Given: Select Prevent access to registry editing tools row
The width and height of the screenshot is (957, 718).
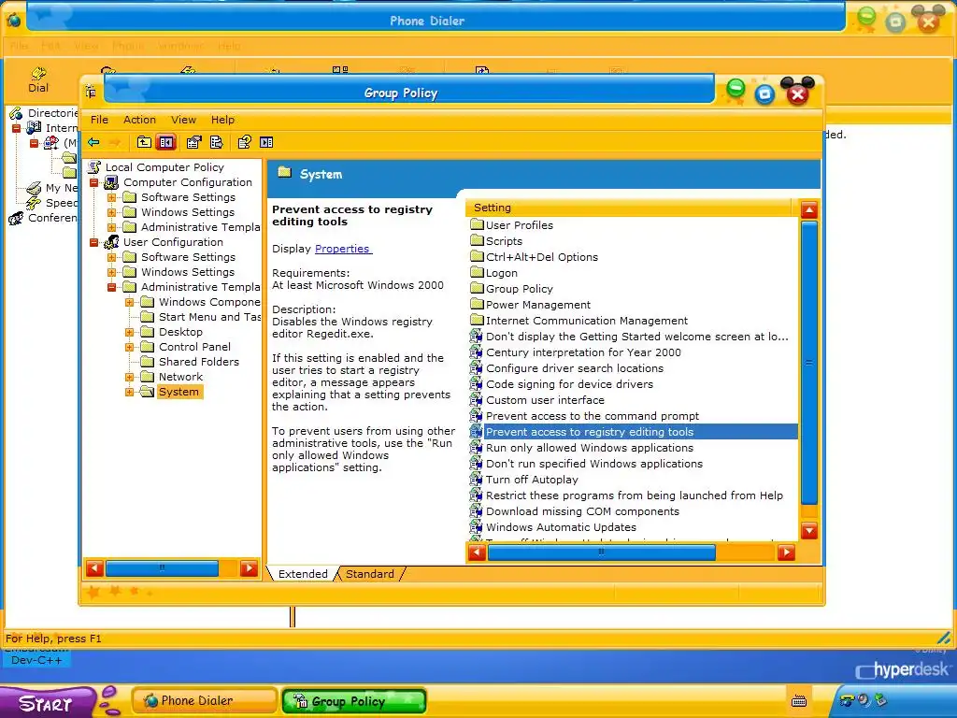Looking at the screenshot, I should pos(633,432).
